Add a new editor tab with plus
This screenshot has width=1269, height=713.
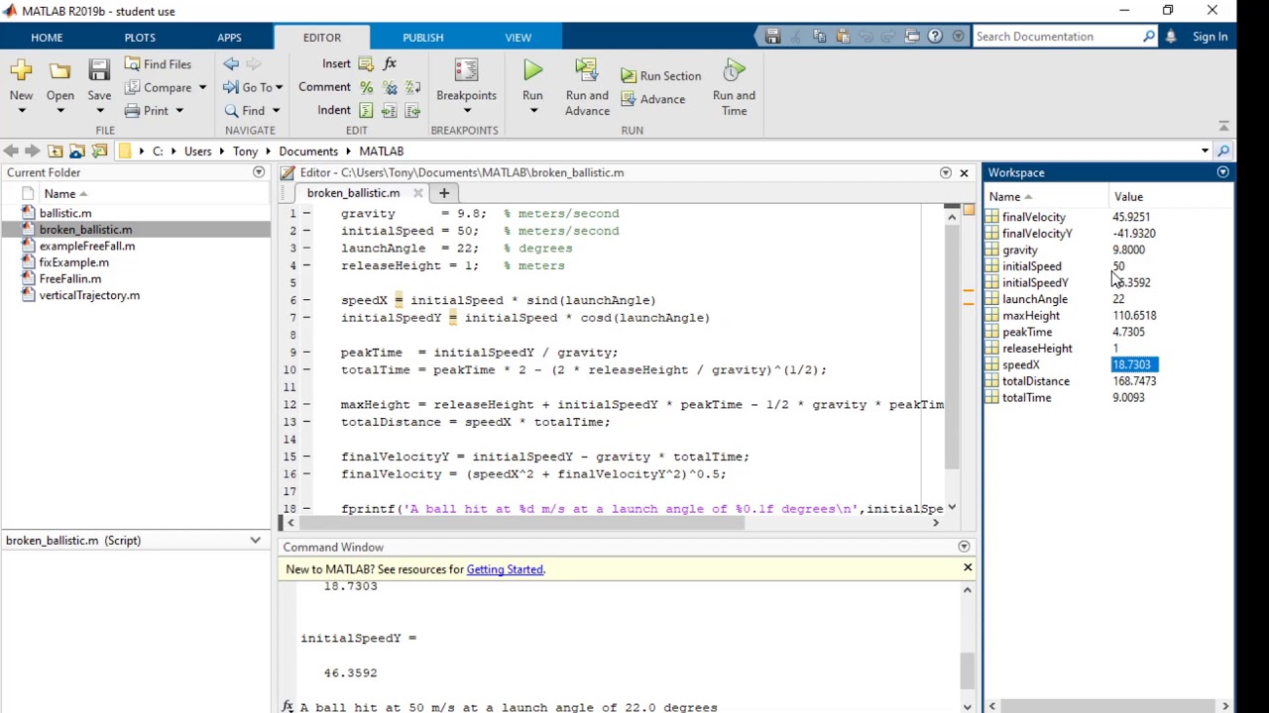(x=444, y=193)
